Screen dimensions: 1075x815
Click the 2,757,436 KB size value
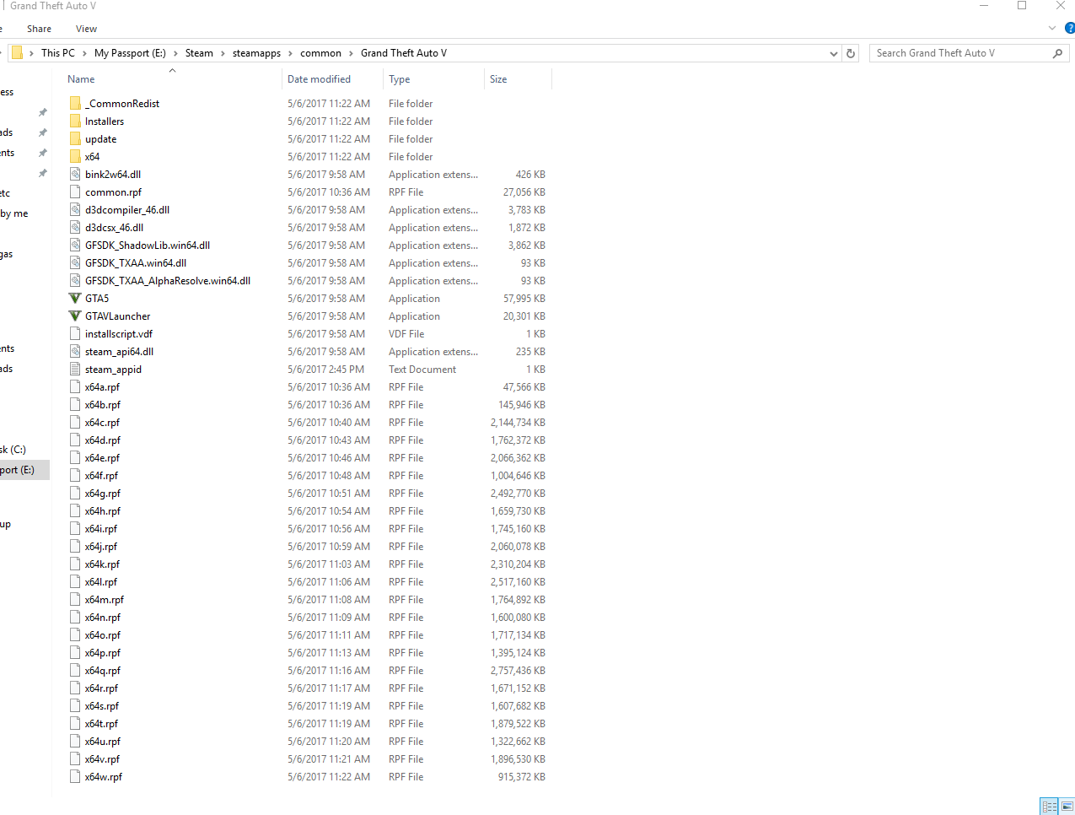(518, 671)
